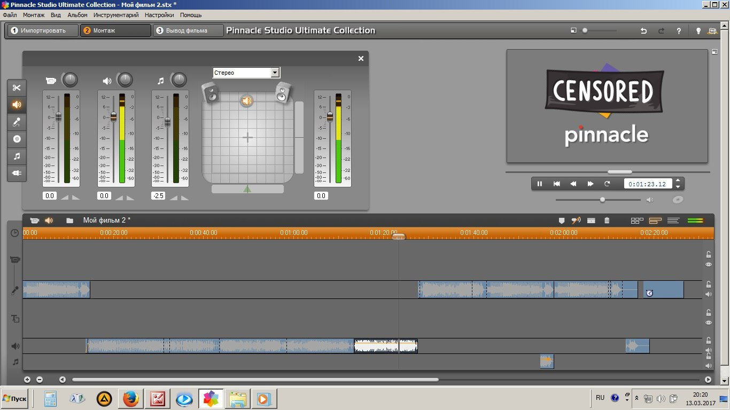This screenshot has height=410, width=730.
Task: Zoom out timeline with minus button
Action: point(40,380)
